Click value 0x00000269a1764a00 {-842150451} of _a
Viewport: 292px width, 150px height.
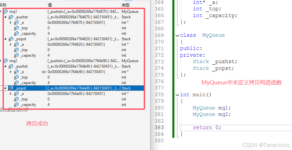76,94
